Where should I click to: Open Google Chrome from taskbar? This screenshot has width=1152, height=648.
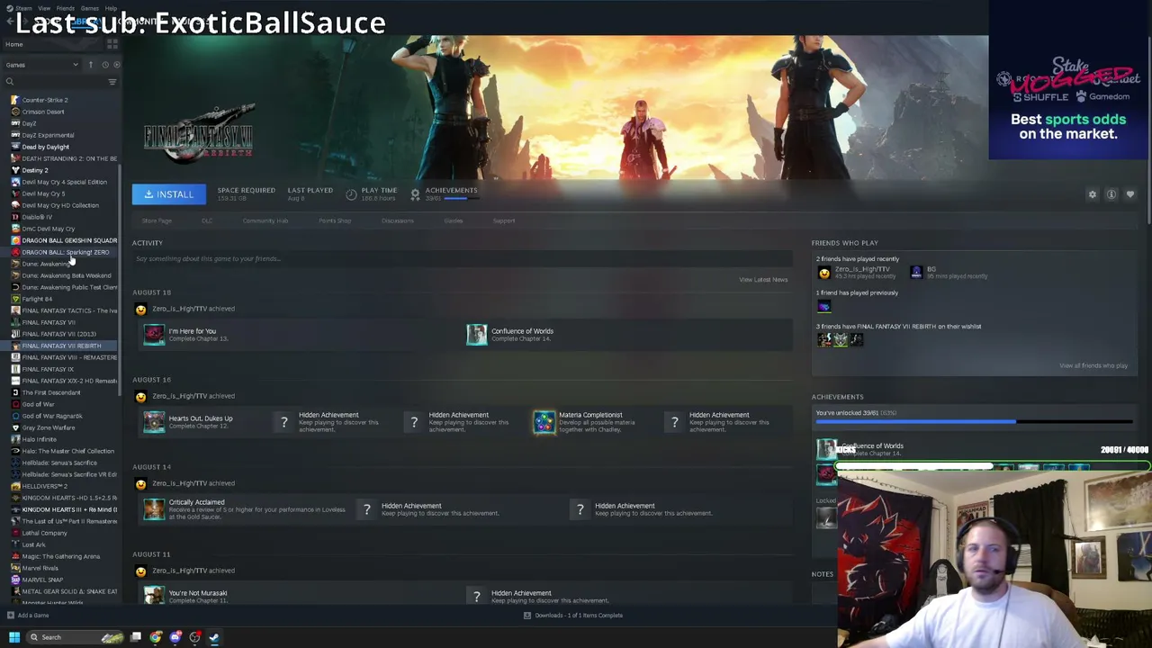coord(156,637)
